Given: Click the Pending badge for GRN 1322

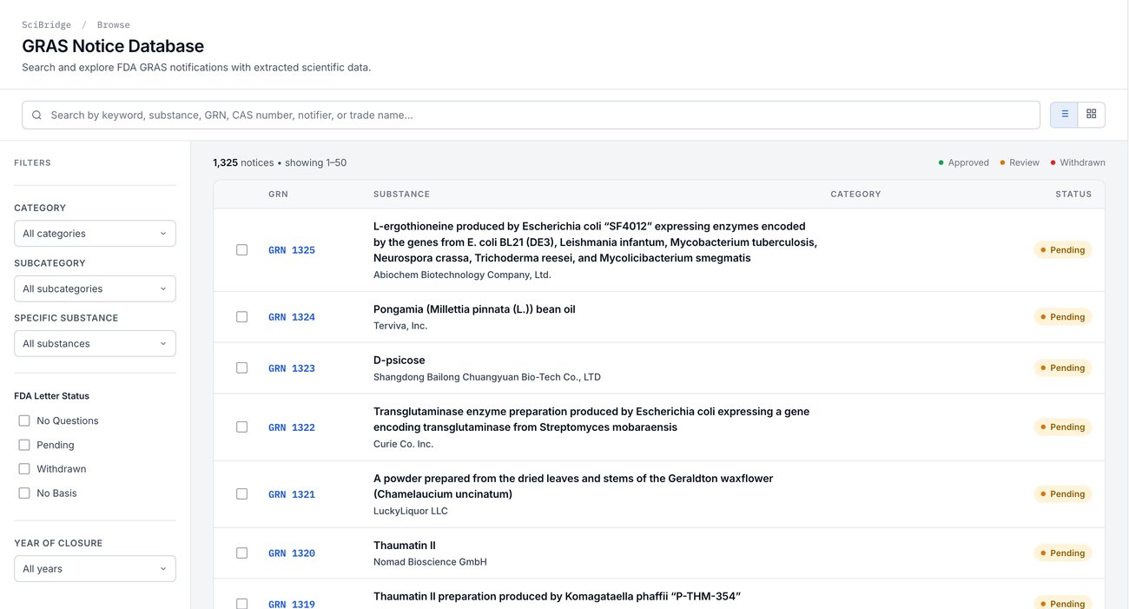Looking at the screenshot, I should click(x=1062, y=427).
